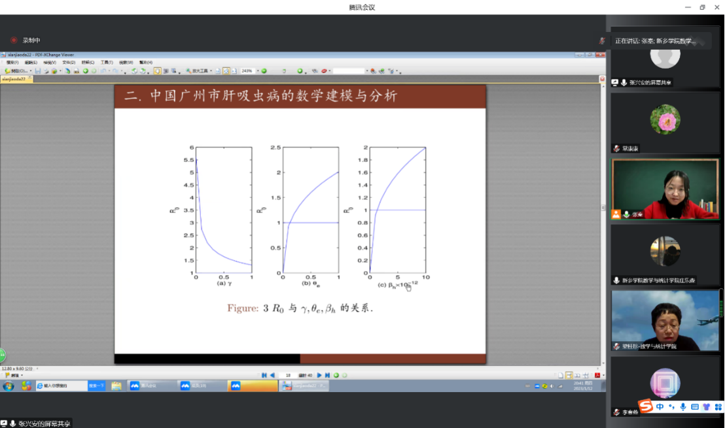
Task: Go to next PDF page
Action: coord(319,375)
